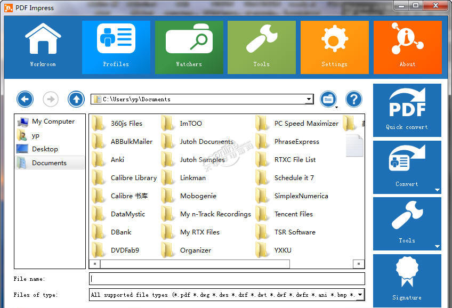Image resolution: width=452 pixels, height=308 pixels.
Task: Click the blue Tools side button
Action: pyautogui.click(x=407, y=224)
